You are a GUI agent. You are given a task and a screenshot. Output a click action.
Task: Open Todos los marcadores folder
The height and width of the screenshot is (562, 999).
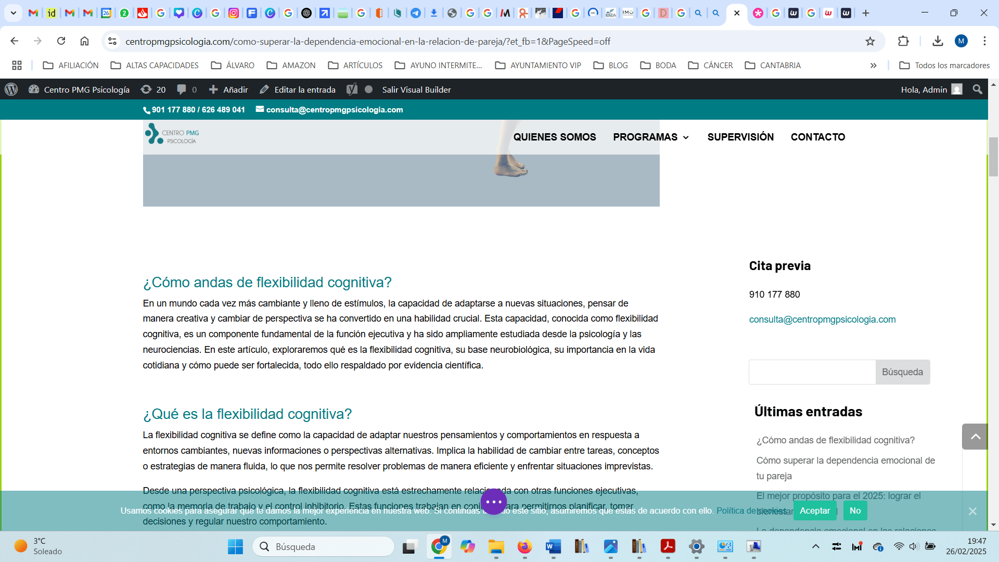944,66
